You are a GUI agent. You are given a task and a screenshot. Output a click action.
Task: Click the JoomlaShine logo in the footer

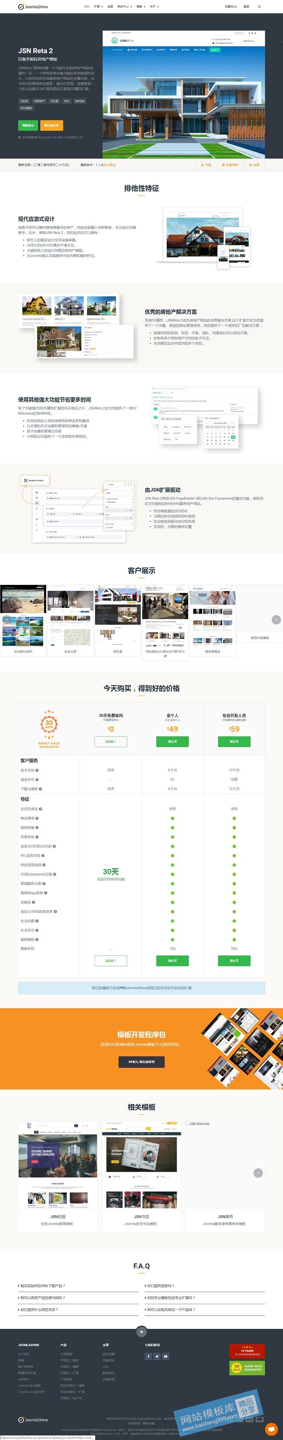[x=33, y=1420]
